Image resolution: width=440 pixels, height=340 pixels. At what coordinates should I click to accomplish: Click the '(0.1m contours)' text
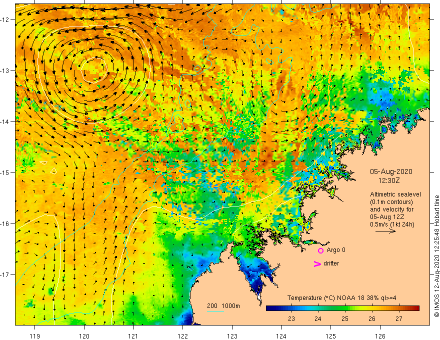click(391, 202)
